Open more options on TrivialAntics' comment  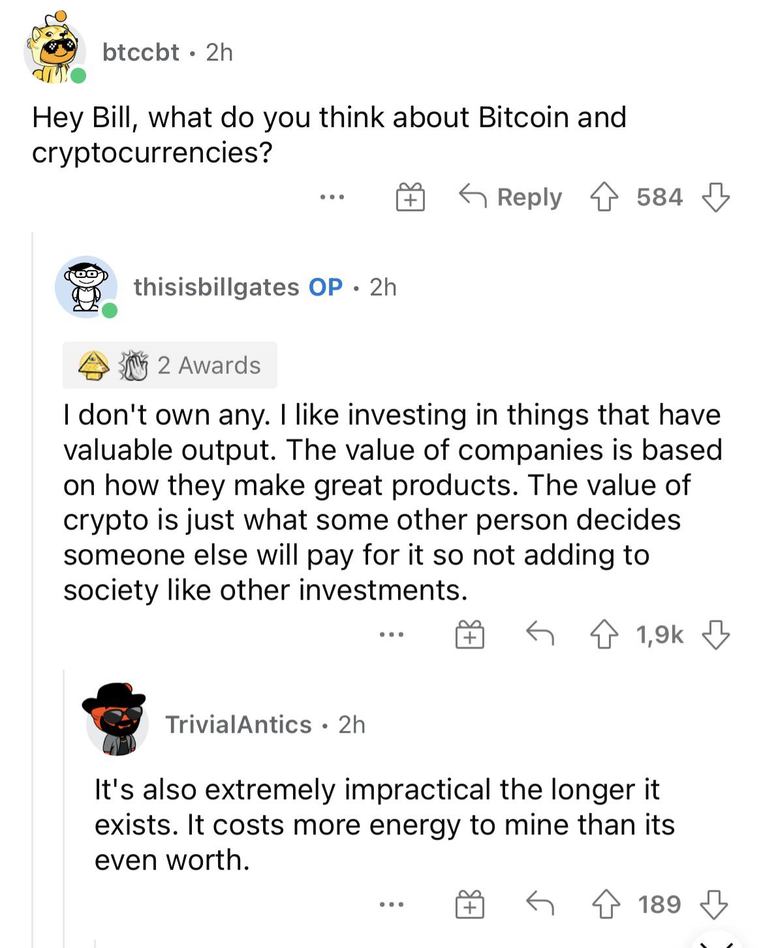392,904
